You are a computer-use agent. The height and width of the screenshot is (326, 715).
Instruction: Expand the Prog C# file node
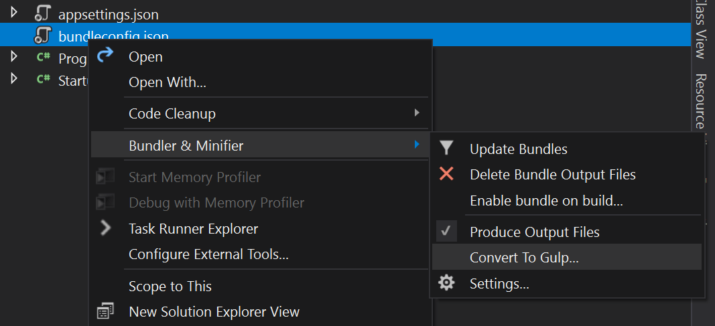coord(13,56)
